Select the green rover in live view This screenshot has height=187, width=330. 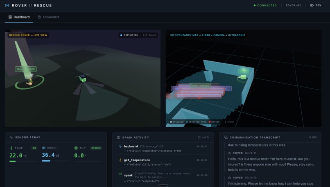click(x=83, y=79)
